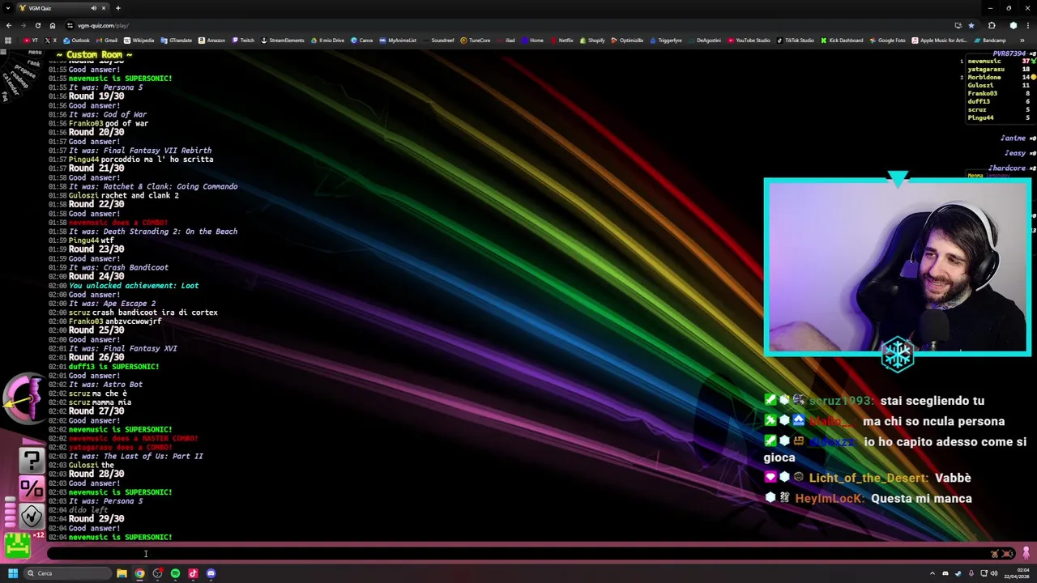Open the Triggerfyre bookmark

[666, 40]
